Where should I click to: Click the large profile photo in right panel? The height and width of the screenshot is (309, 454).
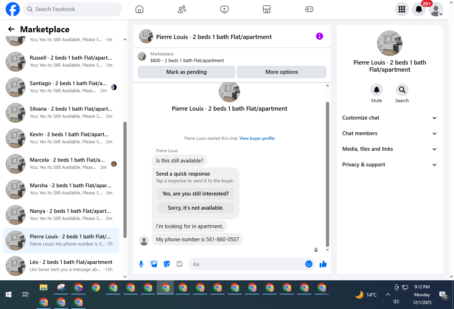390,43
